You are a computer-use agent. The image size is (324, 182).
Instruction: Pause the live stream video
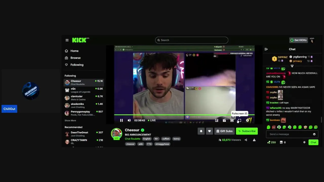121,120
